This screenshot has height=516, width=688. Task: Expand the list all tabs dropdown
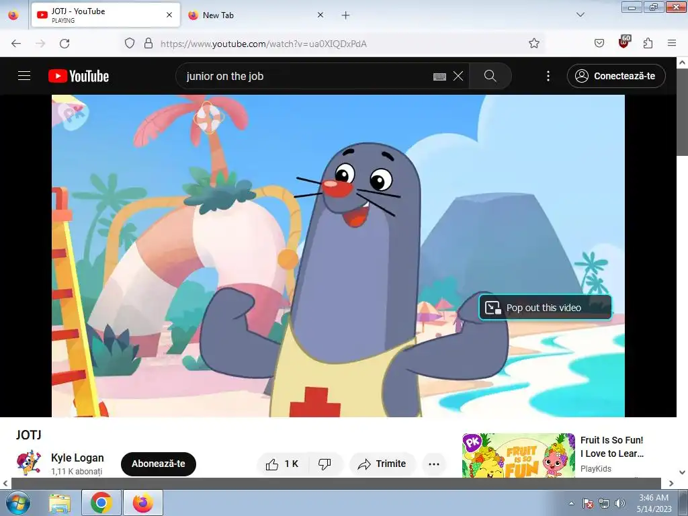[580, 15]
